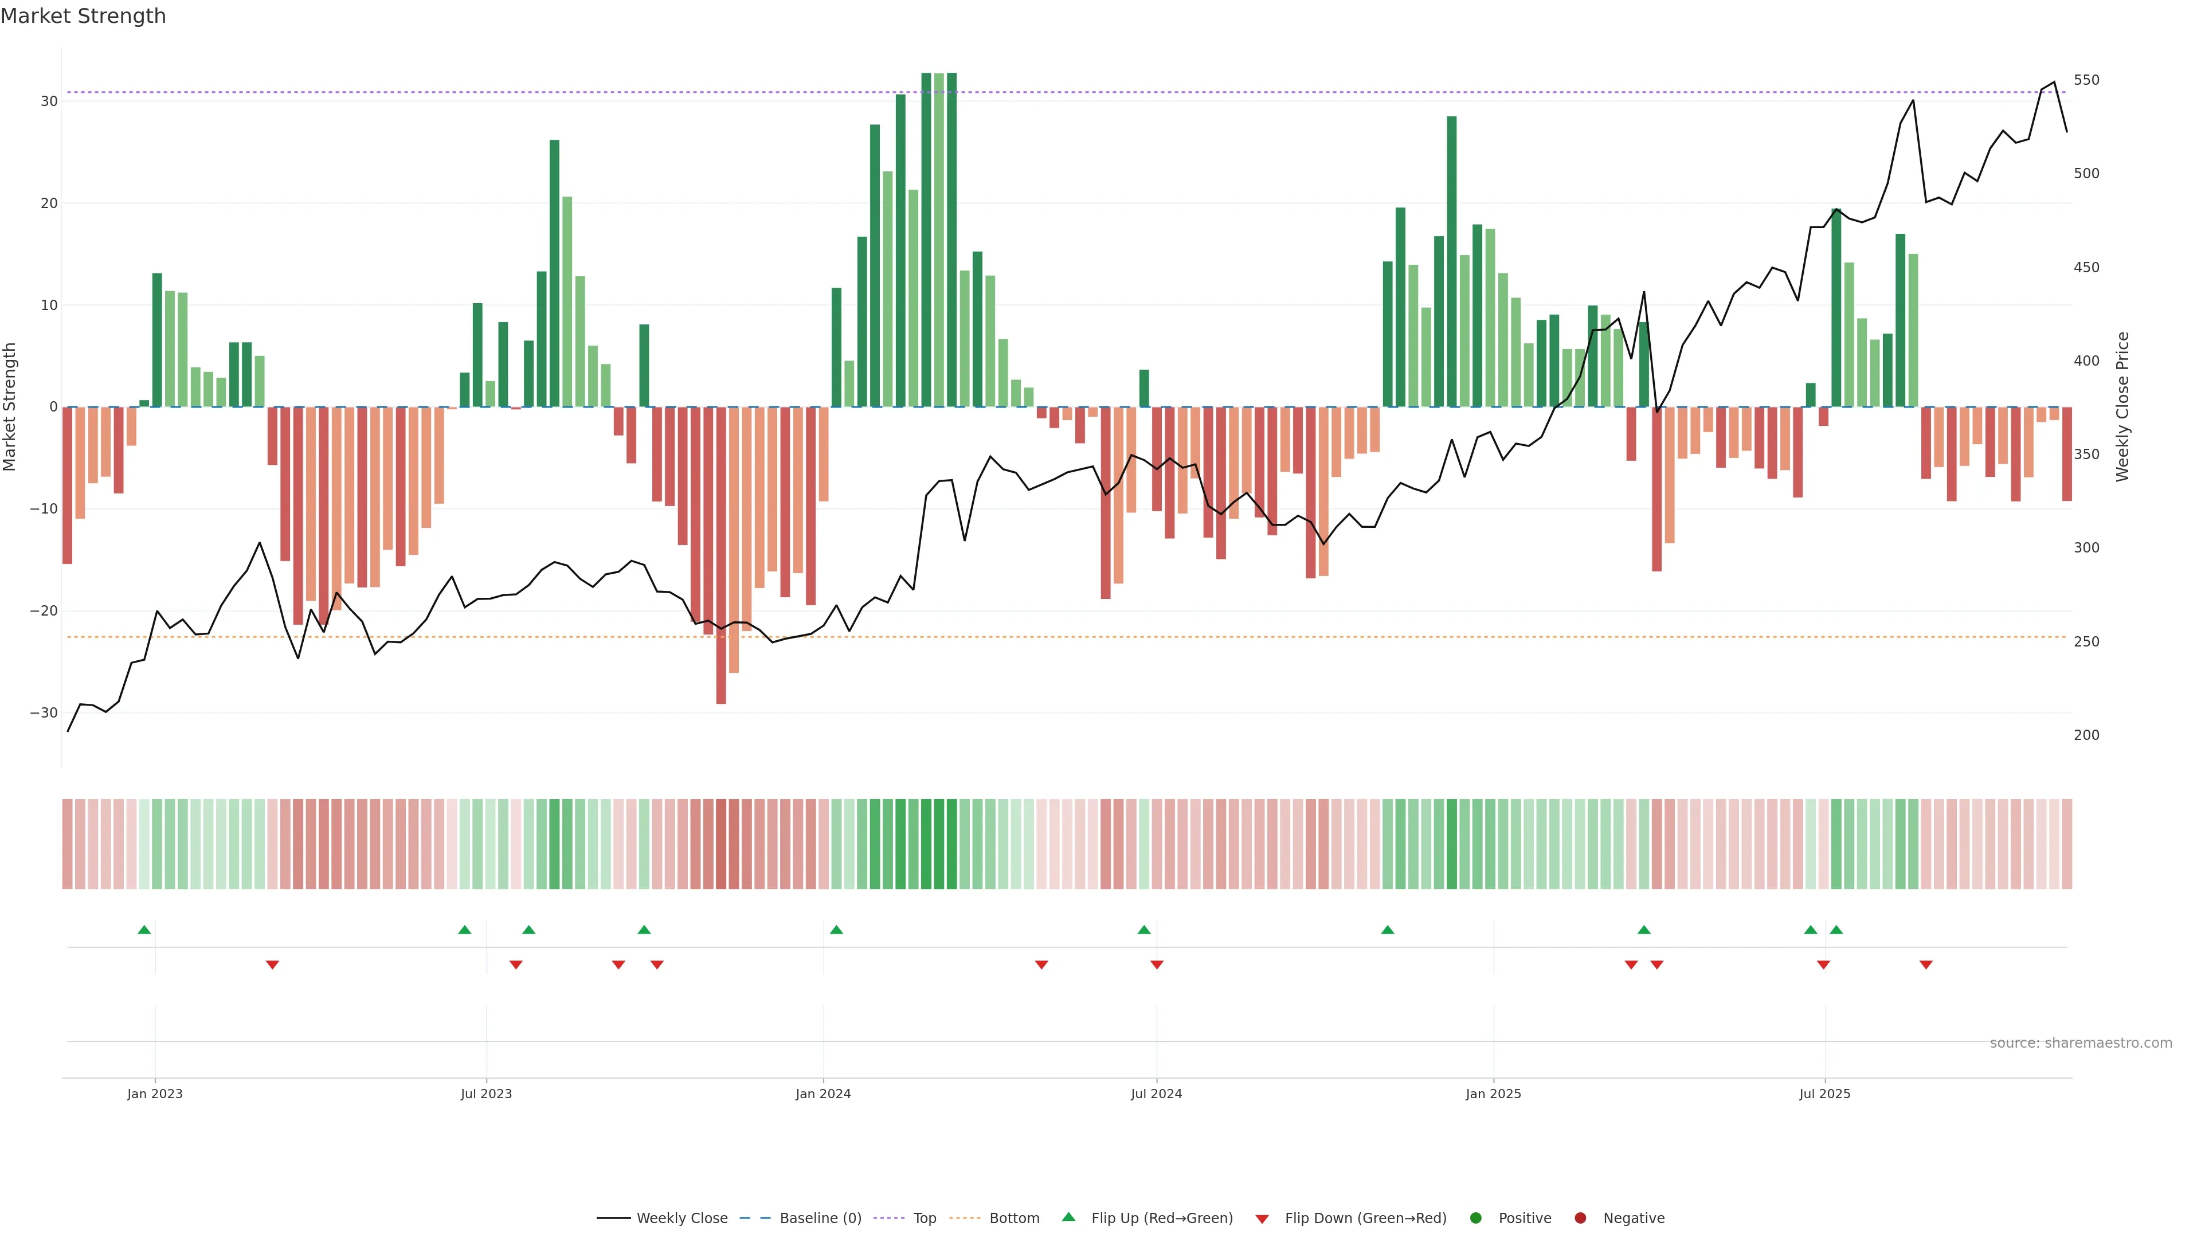The width and height of the screenshot is (2201, 1238).
Task: Click the green Positive circle legend icon
Action: point(1475,1219)
